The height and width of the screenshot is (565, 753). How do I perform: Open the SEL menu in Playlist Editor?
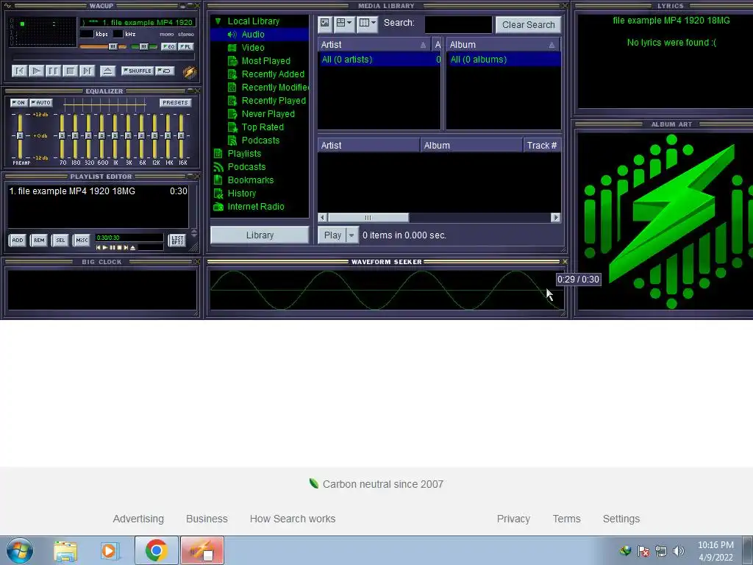pos(60,241)
